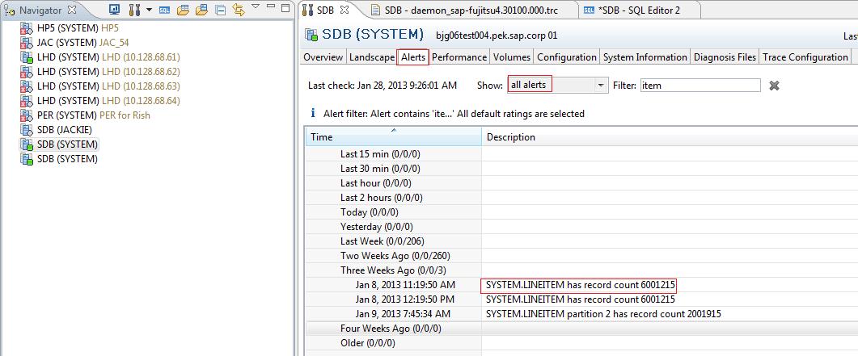The width and height of the screenshot is (858, 356).
Task: Clear the filter with the X icon
Action: [774, 86]
